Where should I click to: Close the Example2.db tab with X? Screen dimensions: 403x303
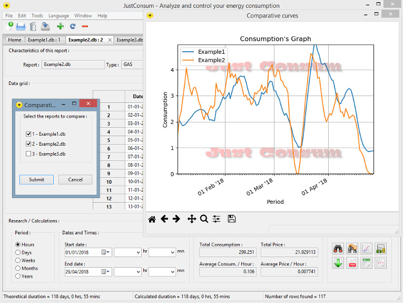coord(110,40)
